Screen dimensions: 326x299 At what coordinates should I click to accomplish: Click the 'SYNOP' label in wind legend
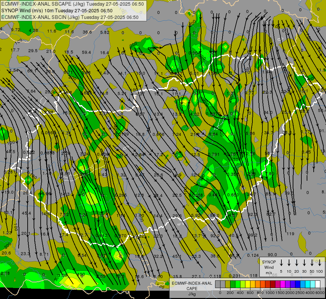[x=269, y=262]
